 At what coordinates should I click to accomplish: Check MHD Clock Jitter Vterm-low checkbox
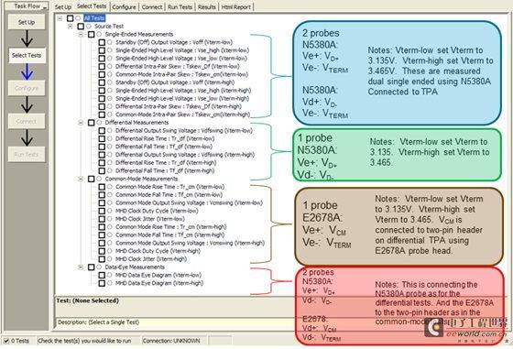click(x=102, y=219)
